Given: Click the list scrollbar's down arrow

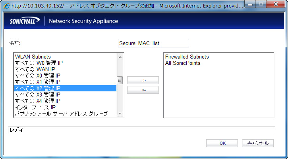Looking at the screenshot, I should tap(120, 114).
